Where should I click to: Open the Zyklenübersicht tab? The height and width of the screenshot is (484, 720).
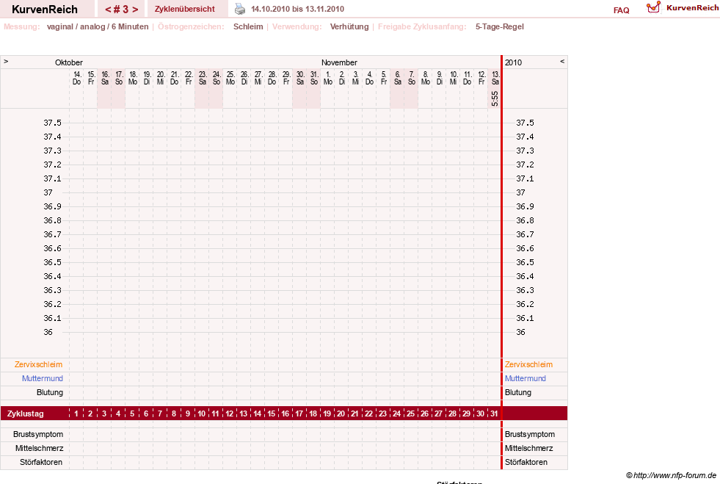[185, 10]
